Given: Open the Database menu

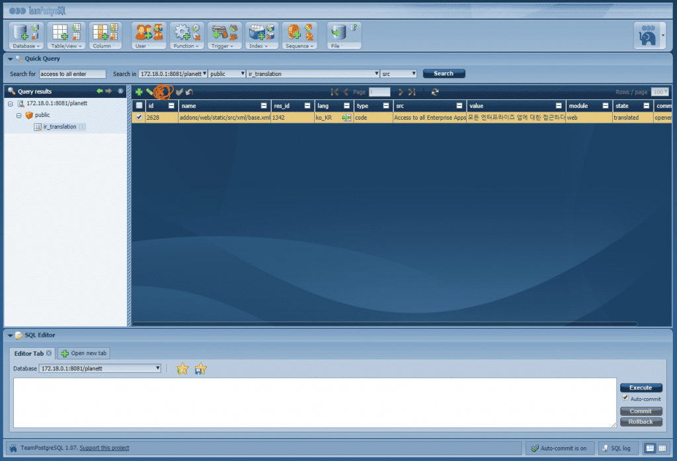Looking at the screenshot, I should [26, 46].
